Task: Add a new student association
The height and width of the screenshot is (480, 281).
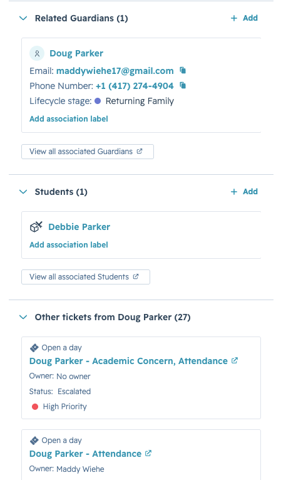Action: click(244, 192)
